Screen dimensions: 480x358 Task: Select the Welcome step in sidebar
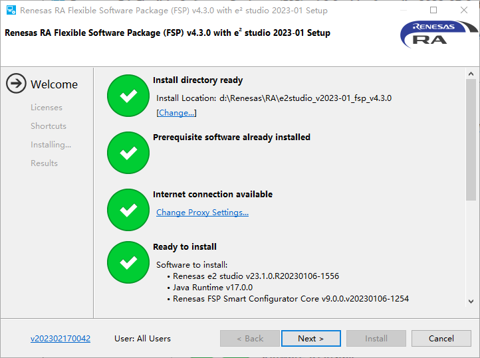55,84
